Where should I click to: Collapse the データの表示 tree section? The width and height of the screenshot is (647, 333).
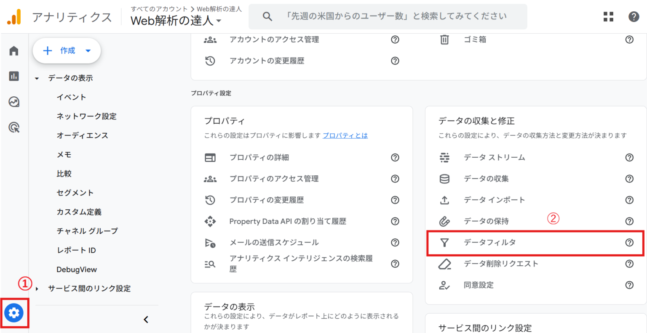pyautogui.click(x=37, y=78)
